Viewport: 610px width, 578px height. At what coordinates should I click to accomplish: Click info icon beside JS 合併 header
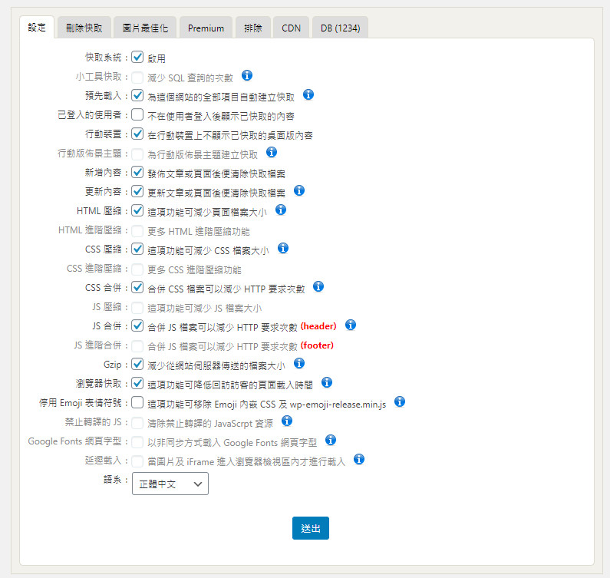click(x=351, y=325)
